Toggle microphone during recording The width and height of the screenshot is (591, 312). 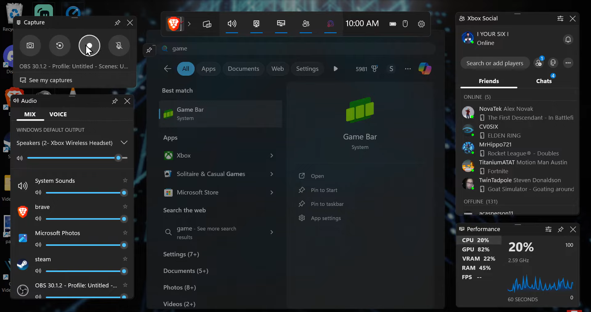pyautogui.click(x=119, y=46)
